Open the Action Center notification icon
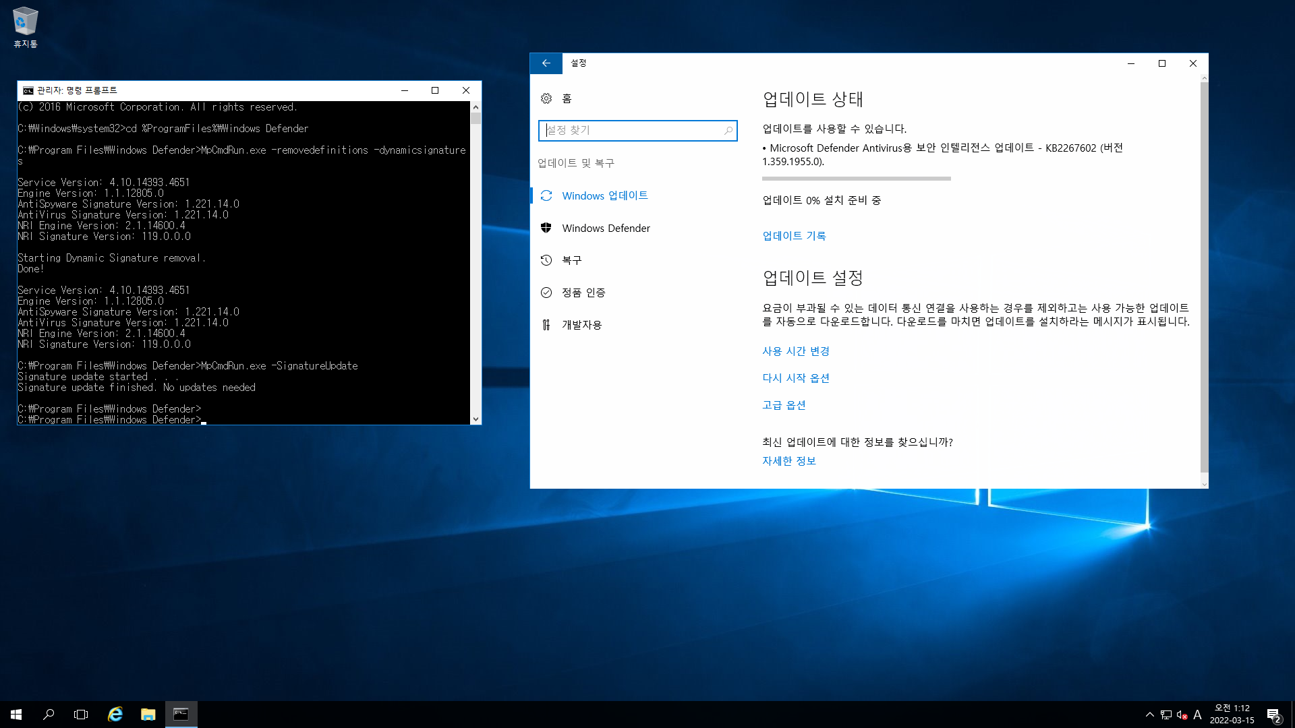The width and height of the screenshot is (1295, 728). tap(1273, 715)
